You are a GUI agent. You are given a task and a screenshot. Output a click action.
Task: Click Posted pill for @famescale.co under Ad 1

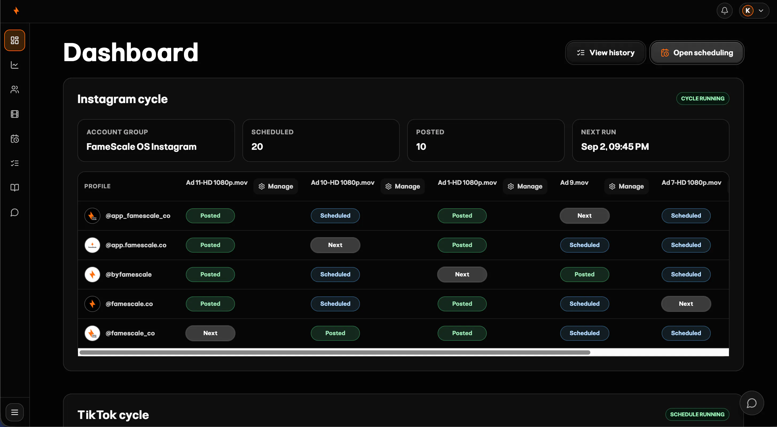pyautogui.click(x=462, y=304)
